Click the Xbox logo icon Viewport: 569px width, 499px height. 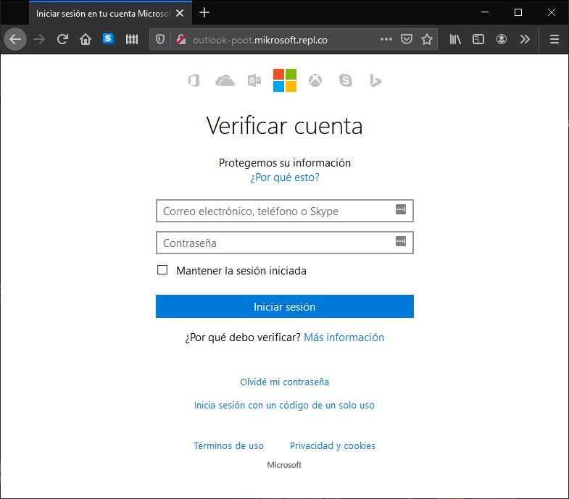click(315, 80)
